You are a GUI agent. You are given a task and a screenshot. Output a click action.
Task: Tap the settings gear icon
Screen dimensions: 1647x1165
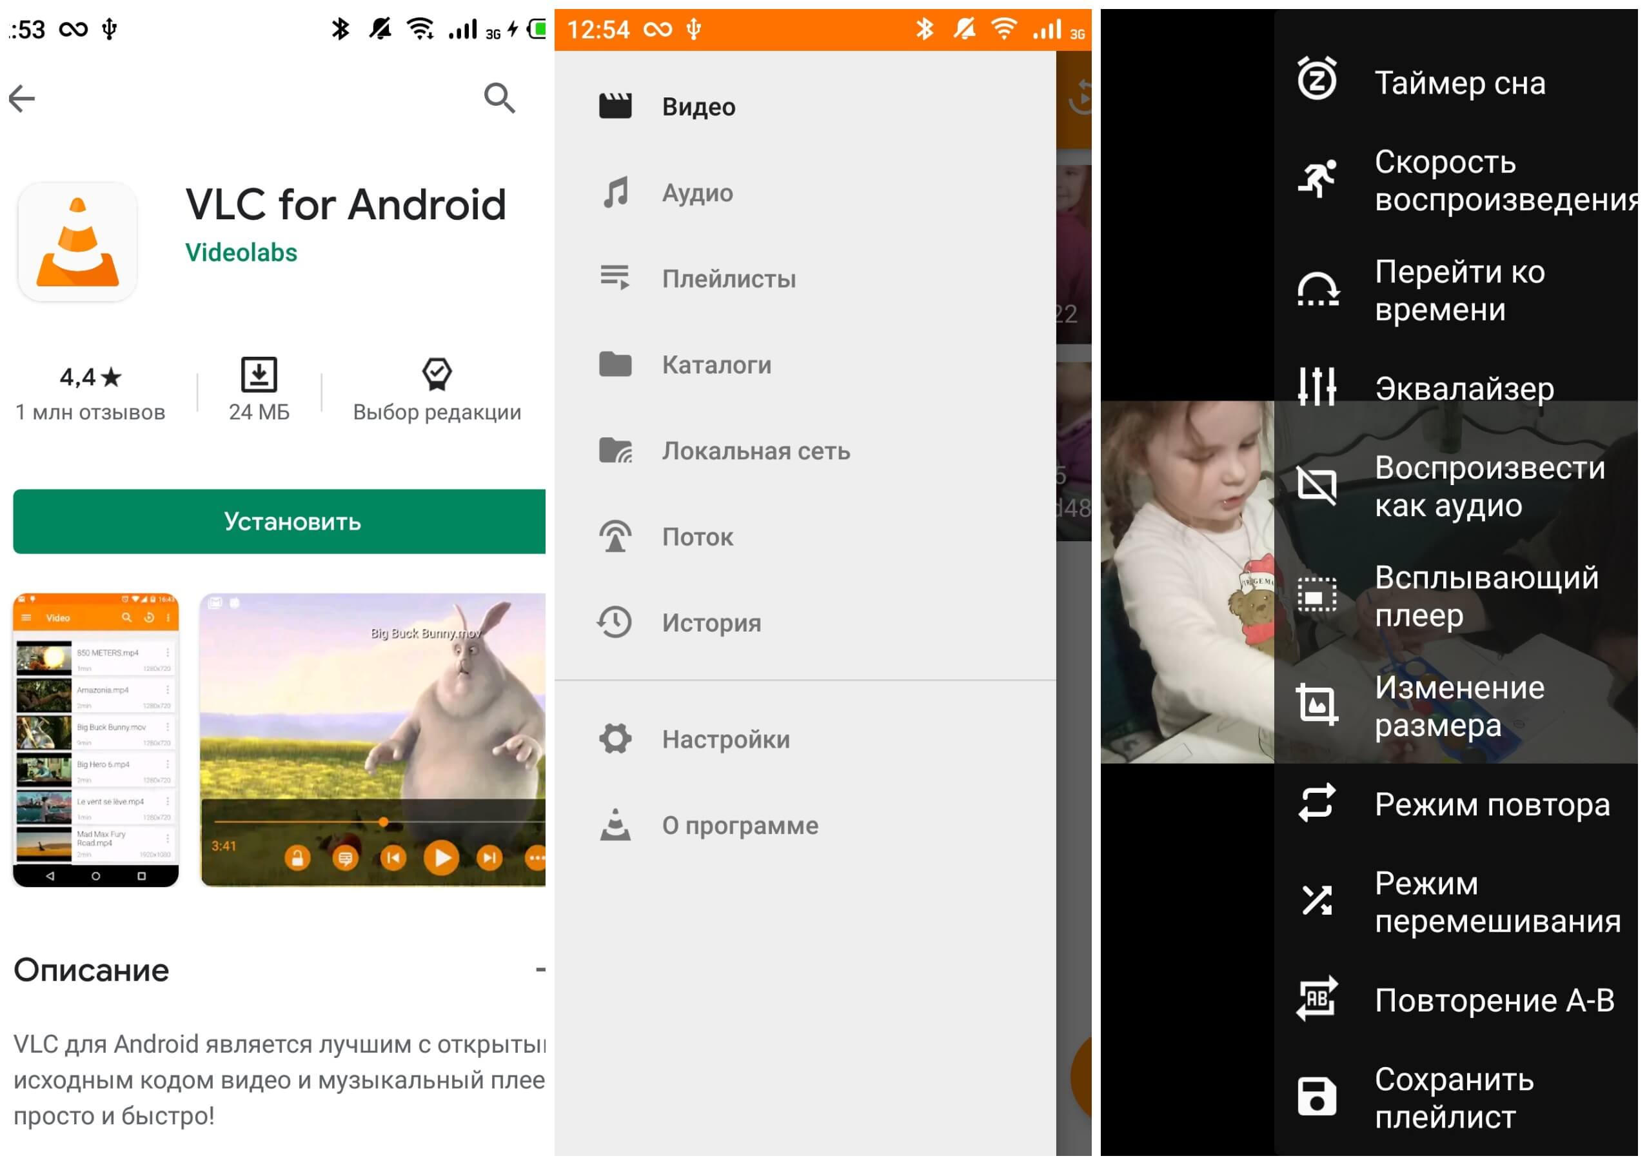point(615,739)
